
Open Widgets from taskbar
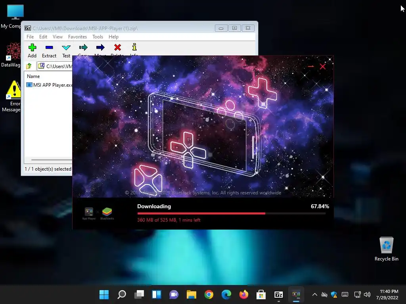coord(156,294)
